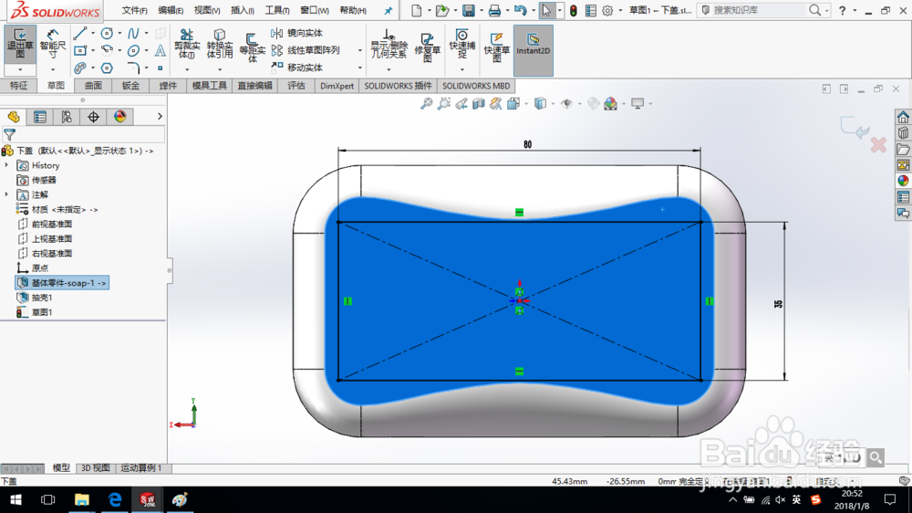Screen dimensions: 912x513
Task: Select 草图1 in the feature tree
Action: point(35,312)
